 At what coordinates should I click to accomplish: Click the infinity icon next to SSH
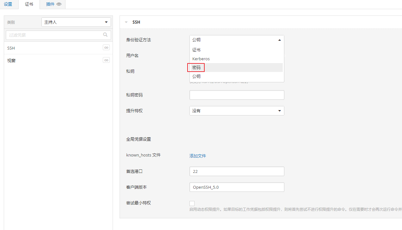click(106, 48)
